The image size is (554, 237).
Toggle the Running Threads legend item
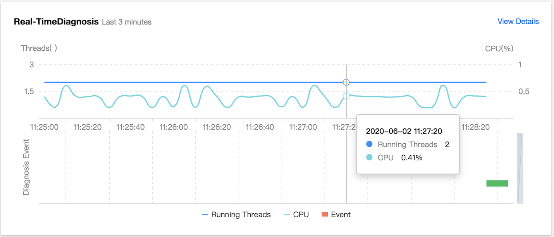(x=236, y=215)
